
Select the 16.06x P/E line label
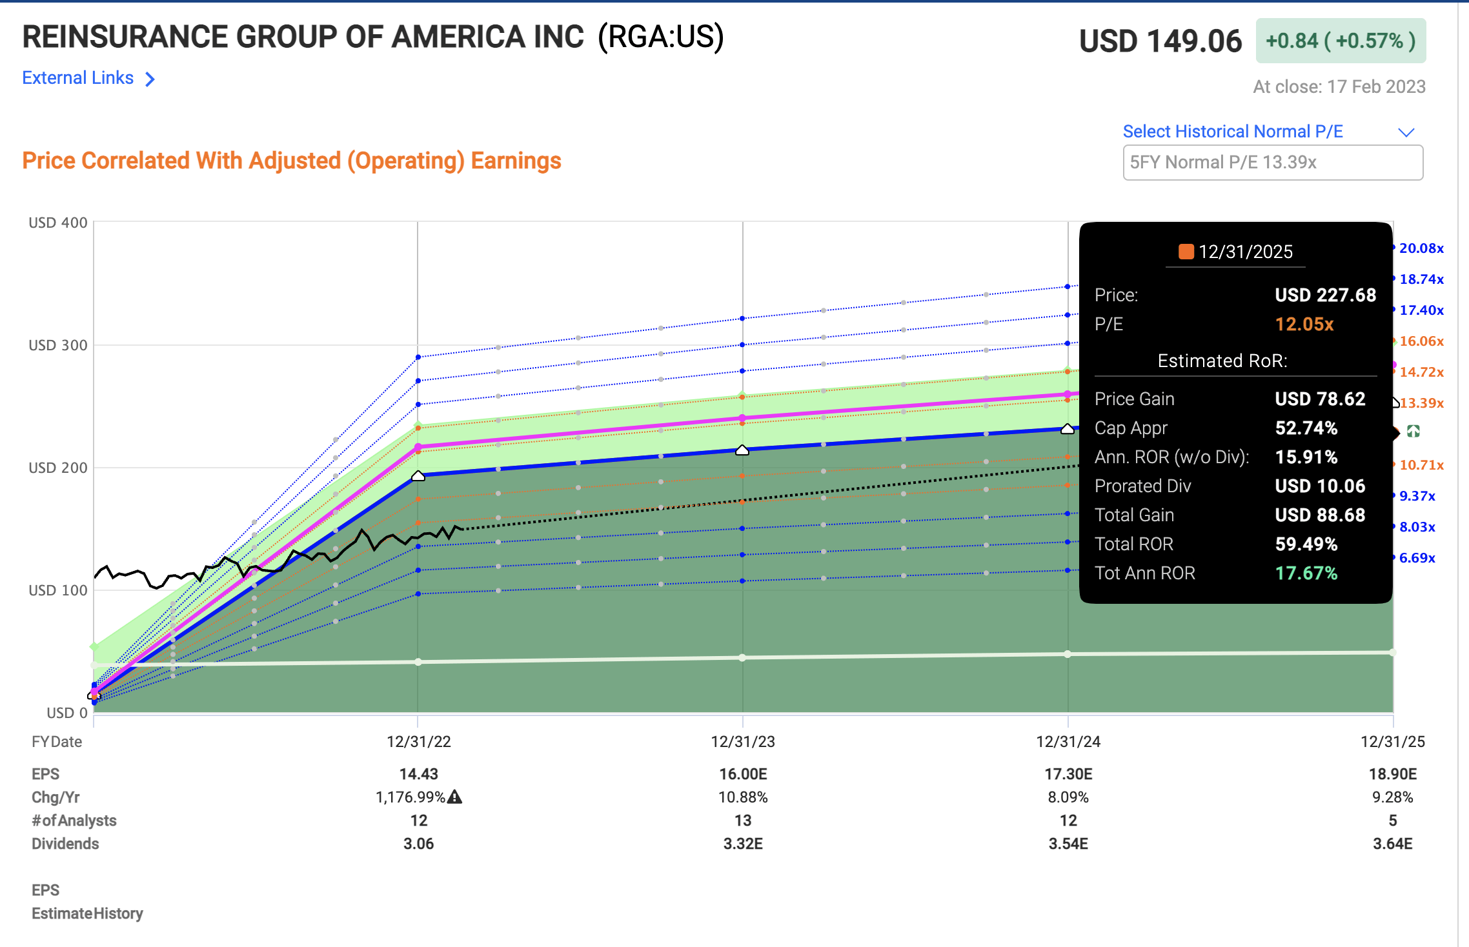1421,341
